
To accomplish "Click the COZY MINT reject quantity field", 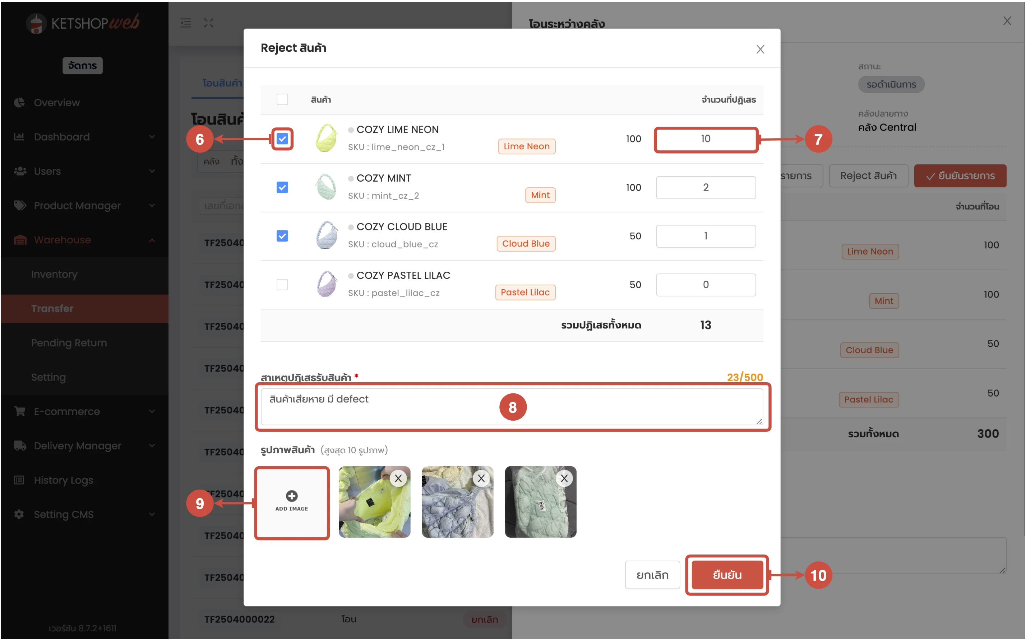I will [x=705, y=187].
